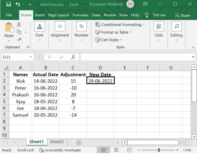Expand the formula bar with the arrow
This screenshot has width=197, height=155.
pyautogui.click(x=193, y=57)
